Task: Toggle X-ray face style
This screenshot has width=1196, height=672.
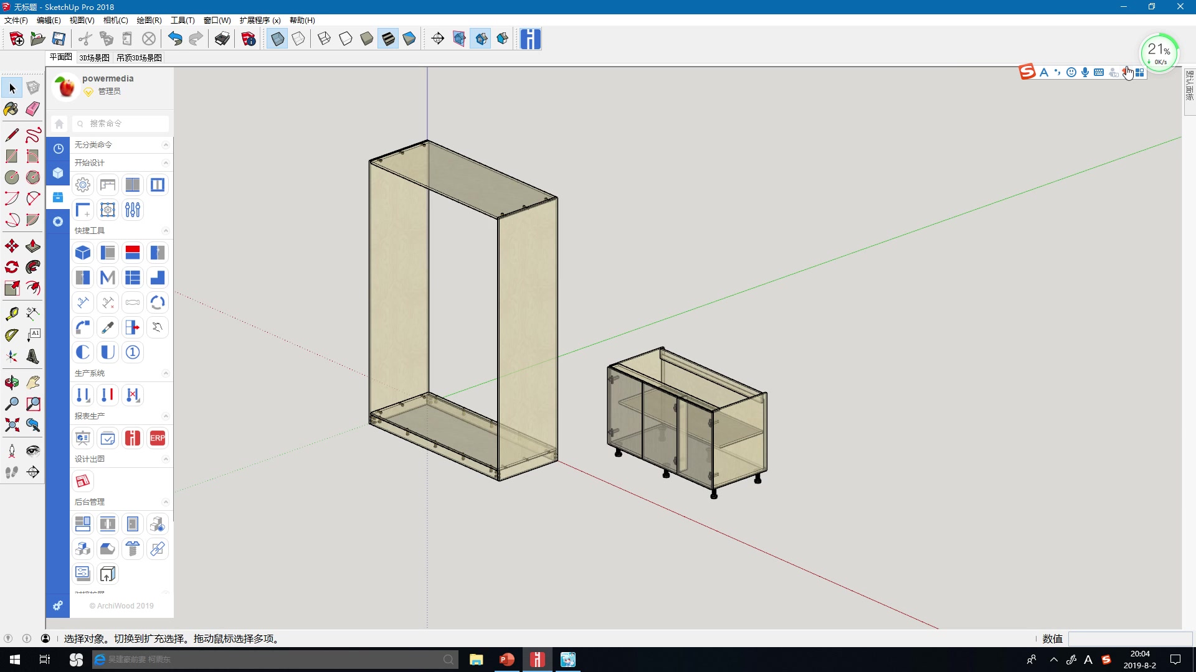Action: click(277, 39)
